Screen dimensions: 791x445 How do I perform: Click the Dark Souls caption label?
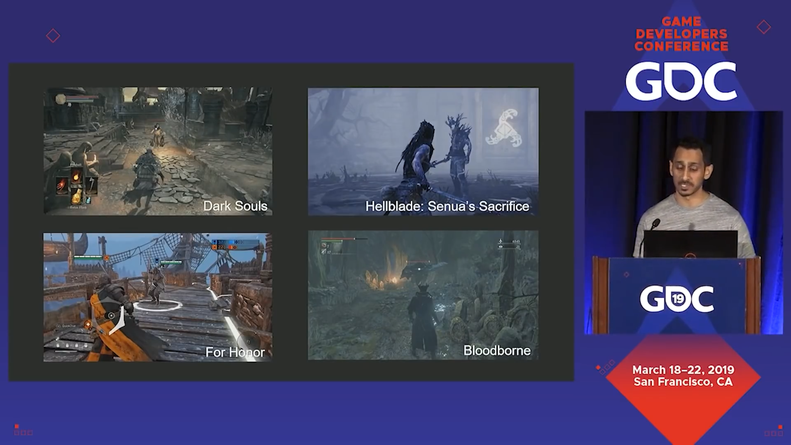point(235,206)
